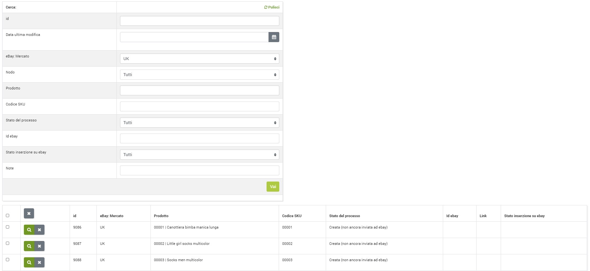Click the delete X icon for row 9086
Screen dimensions: 590x271
point(39,230)
